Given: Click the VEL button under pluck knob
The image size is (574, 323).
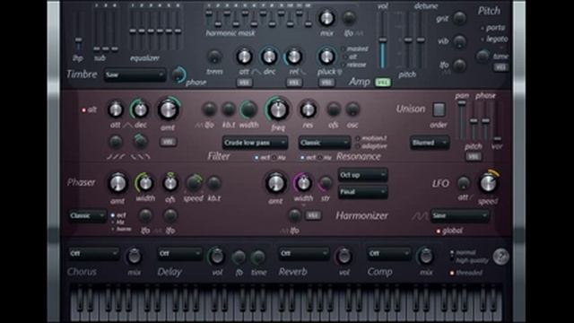Looking at the screenshot, I should pos(326,83).
